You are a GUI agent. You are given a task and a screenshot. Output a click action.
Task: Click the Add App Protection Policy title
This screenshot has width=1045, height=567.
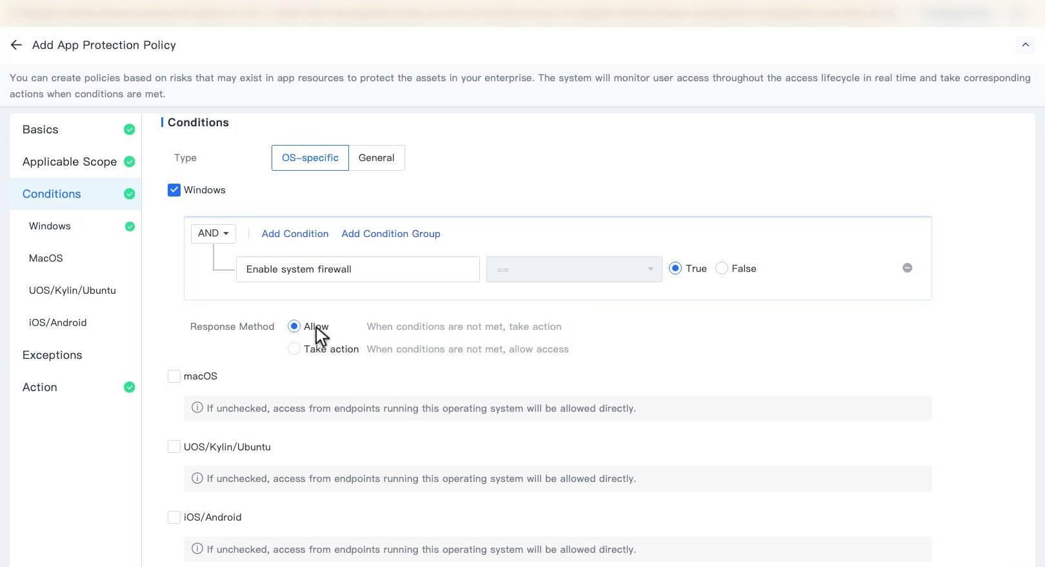pyautogui.click(x=104, y=45)
